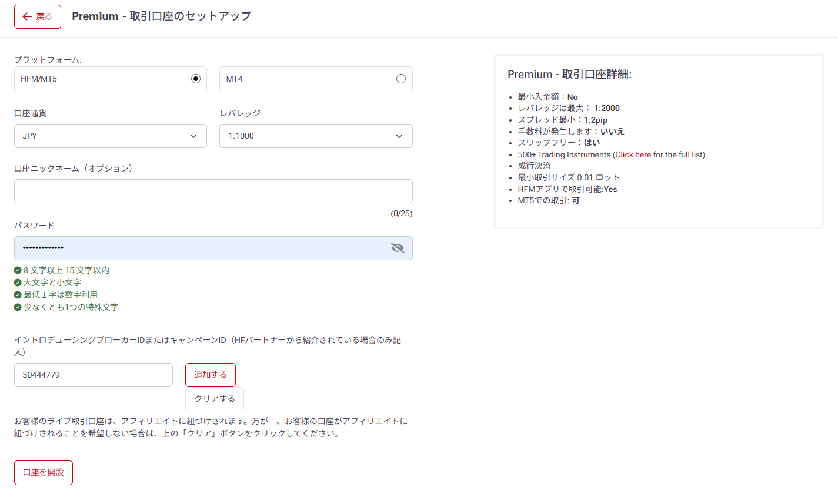Click the green check beside 大文字と小文字

[18, 283]
